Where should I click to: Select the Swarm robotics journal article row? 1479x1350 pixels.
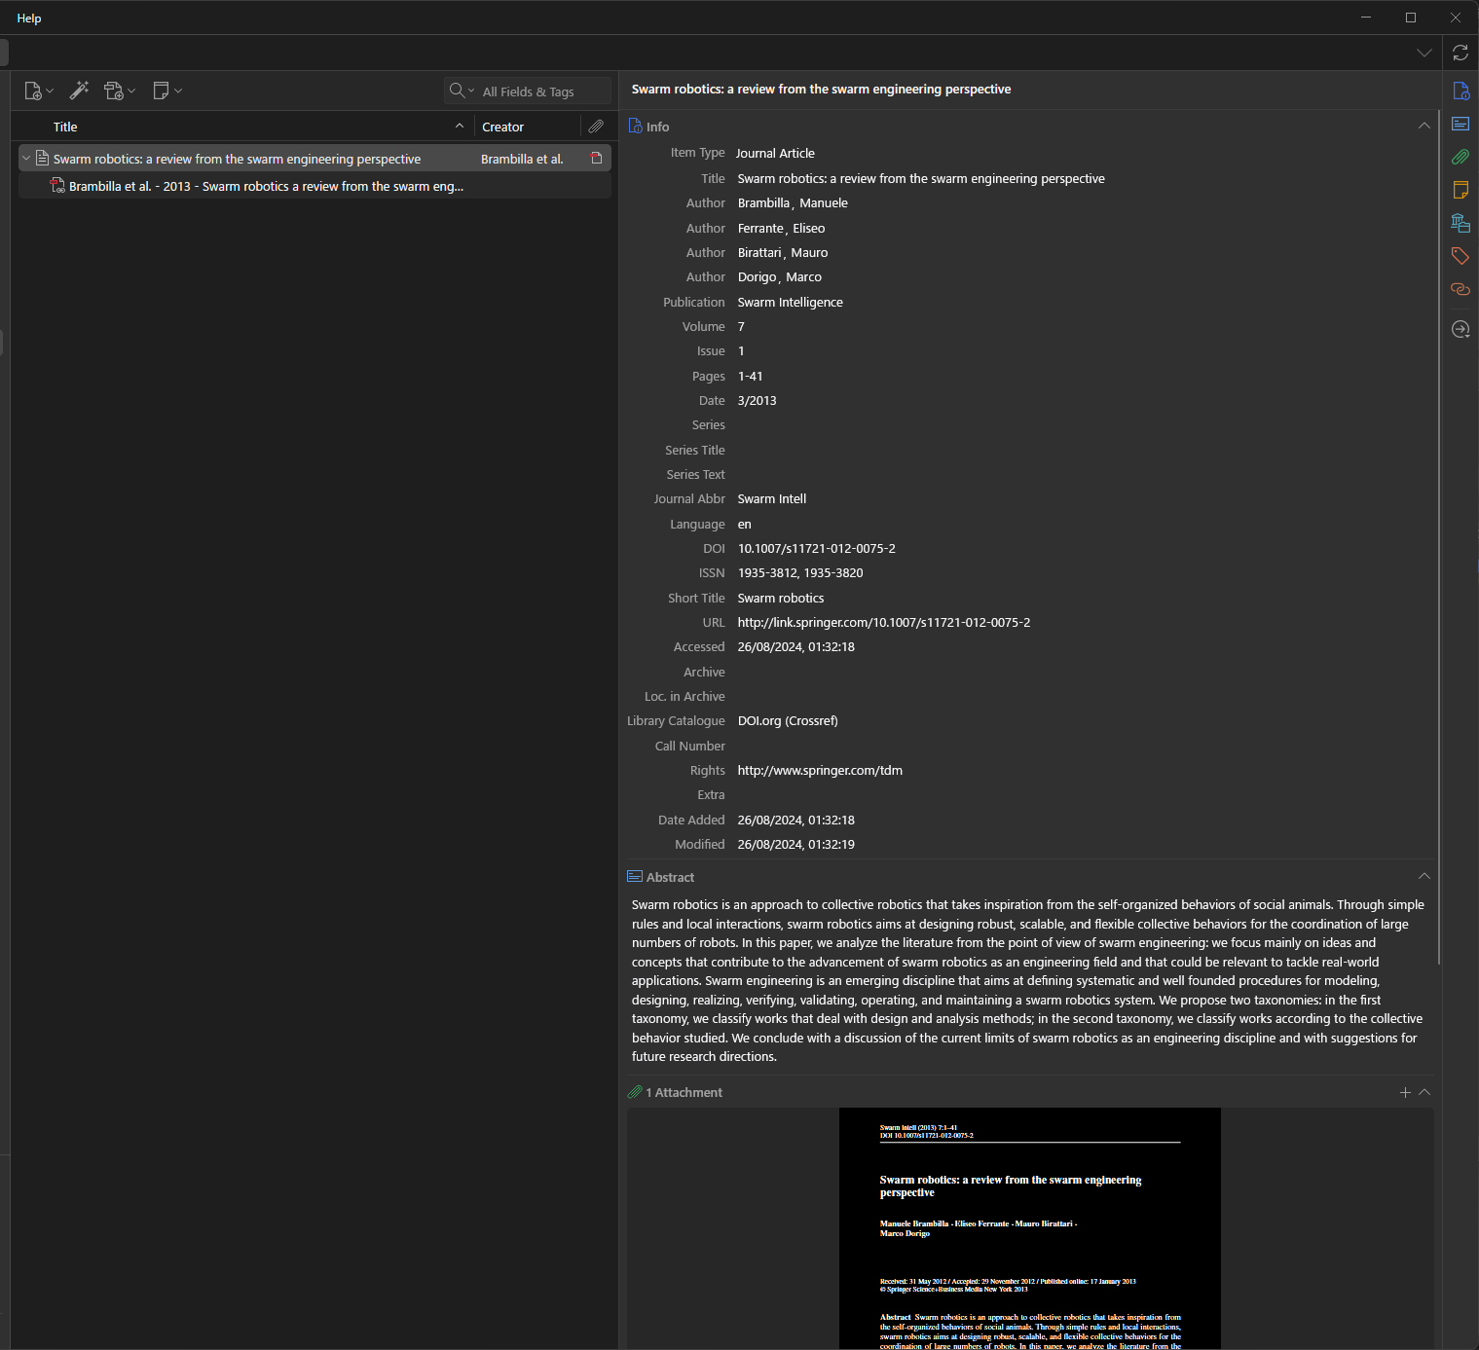[314, 159]
